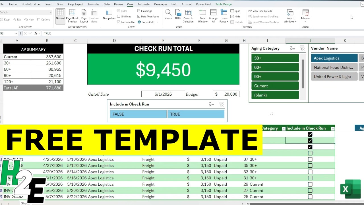Viewport: 364px width, 205px height.
Task: Open sheet view Options
Action: tap(43, 20)
